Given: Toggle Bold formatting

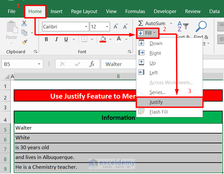Looking at the screenshot, I should 46,39.
